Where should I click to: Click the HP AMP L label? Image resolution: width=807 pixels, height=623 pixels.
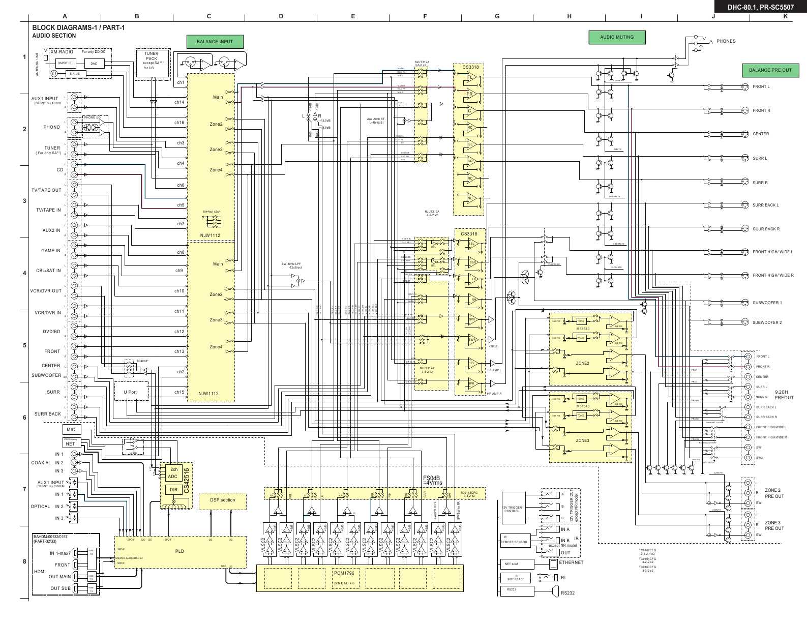[x=494, y=370]
